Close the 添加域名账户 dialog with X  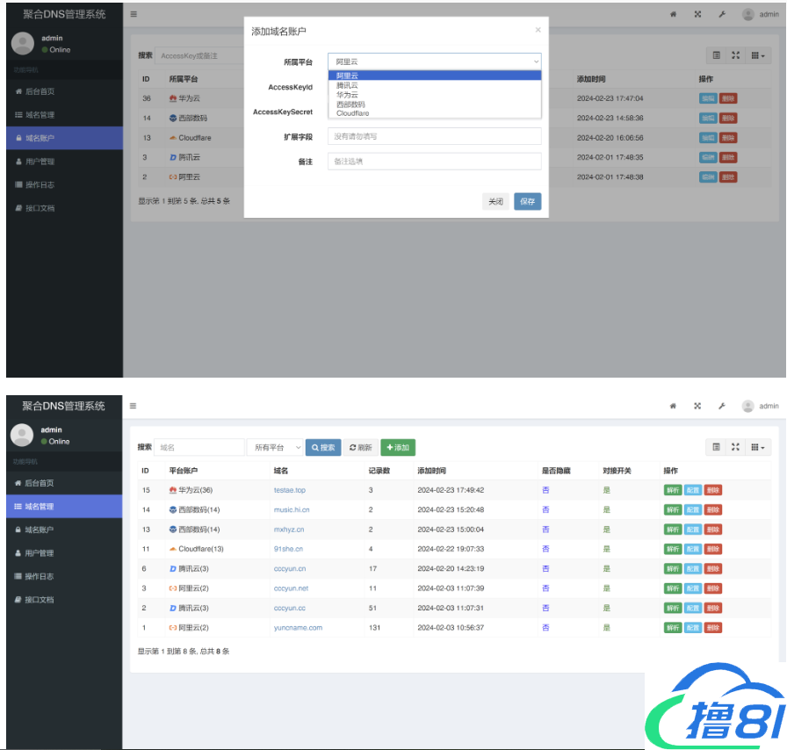(x=538, y=30)
